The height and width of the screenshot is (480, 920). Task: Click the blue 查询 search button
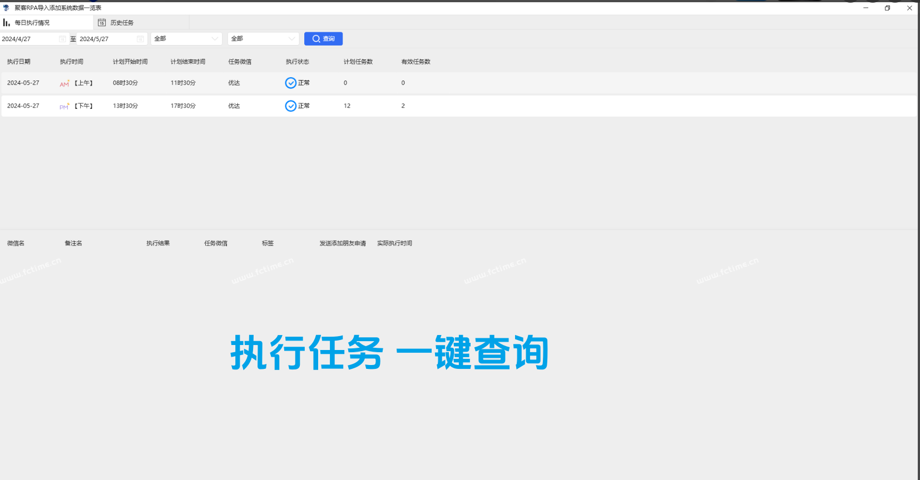tap(323, 39)
